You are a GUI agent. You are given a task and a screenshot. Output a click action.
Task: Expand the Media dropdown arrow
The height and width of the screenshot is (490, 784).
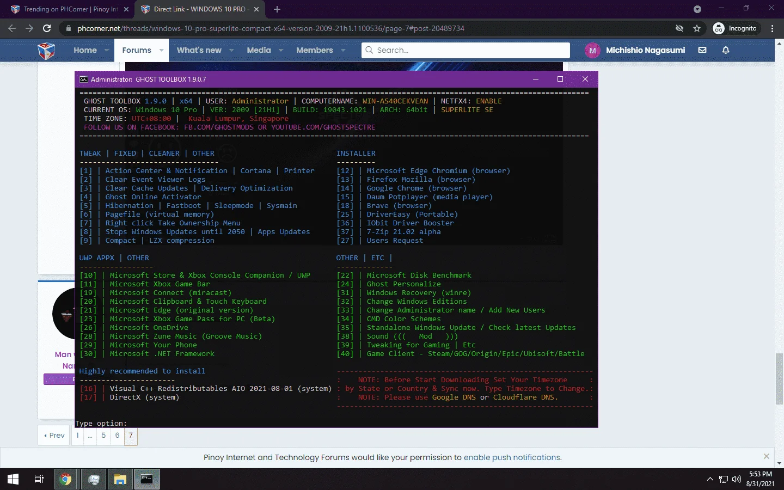pyautogui.click(x=281, y=50)
